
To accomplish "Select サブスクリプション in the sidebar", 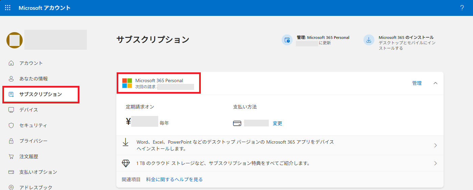I will [41, 94].
